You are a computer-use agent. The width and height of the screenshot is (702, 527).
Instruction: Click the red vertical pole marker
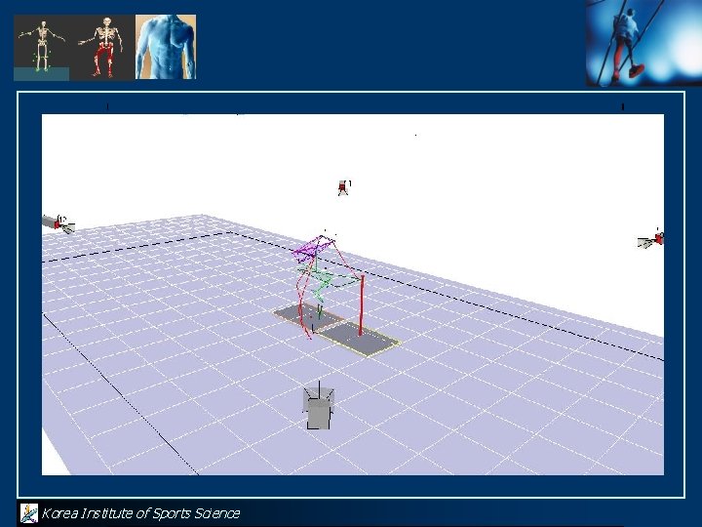tap(362, 305)
